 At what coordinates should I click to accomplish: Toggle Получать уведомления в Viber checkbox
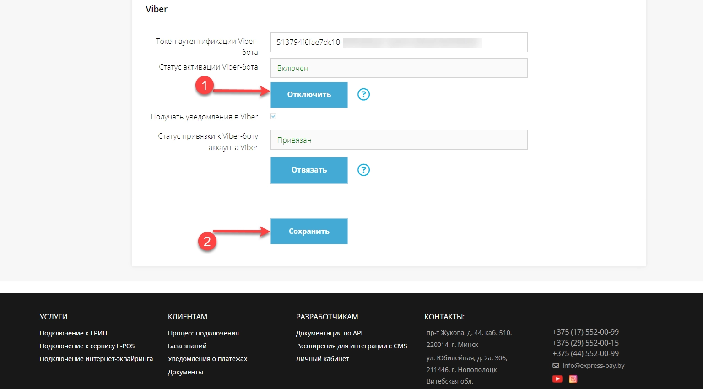273,117
